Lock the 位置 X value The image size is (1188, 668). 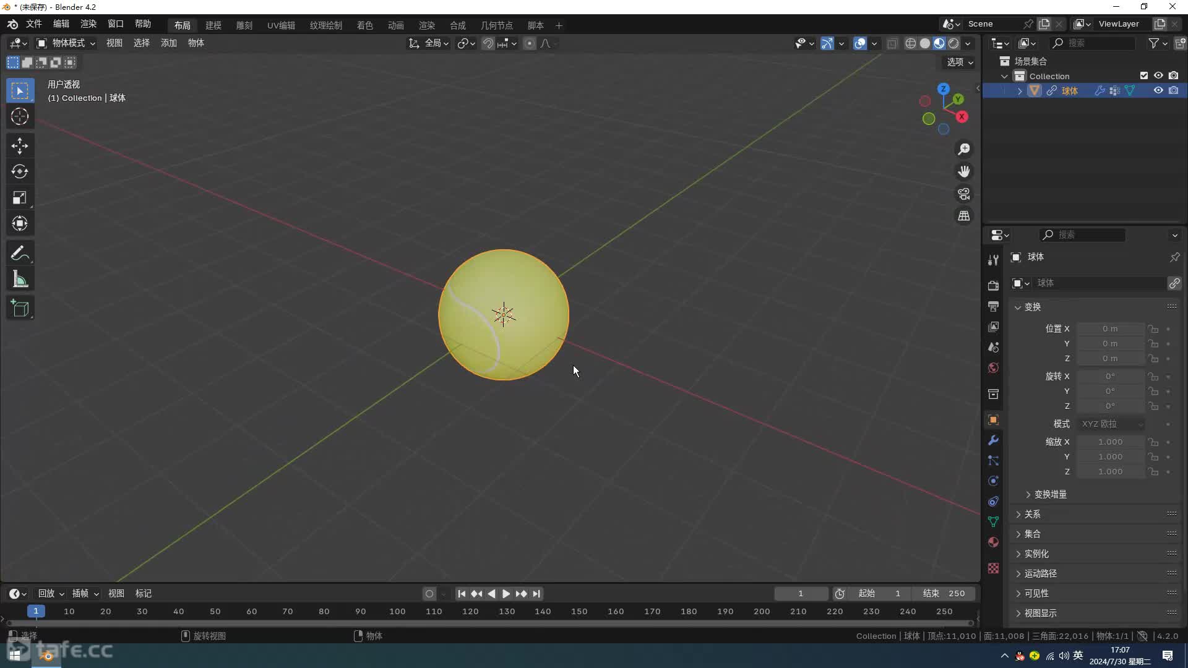click(x=1153, y=329)
